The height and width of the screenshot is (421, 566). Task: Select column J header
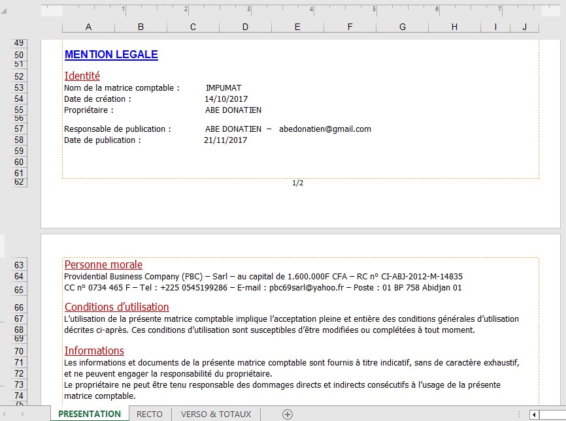click(524, 27)
